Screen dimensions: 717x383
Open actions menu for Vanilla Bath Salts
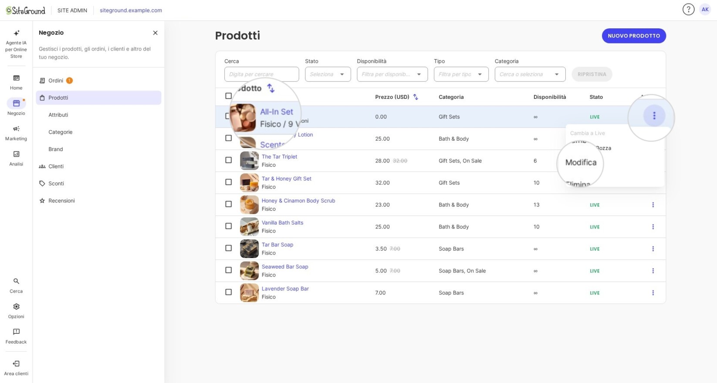click(x=653, y=227)
